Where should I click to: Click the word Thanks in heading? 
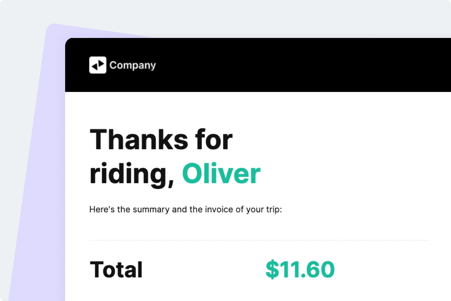(139, 140)
